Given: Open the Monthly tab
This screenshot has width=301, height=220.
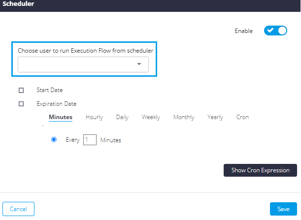Looking at the screenshot, I should [184, 117].
